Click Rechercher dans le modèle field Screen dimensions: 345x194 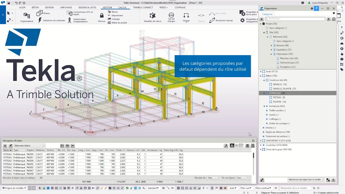(x=295, y=188)
